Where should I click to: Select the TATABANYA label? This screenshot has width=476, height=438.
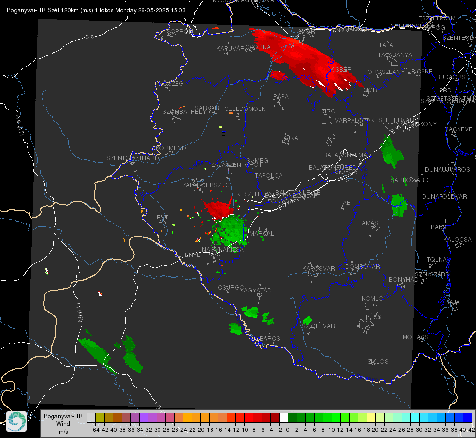[x=395, y=55]
